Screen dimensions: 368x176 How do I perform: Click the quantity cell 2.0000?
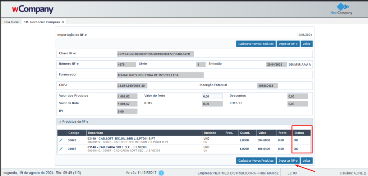[245, 140]
